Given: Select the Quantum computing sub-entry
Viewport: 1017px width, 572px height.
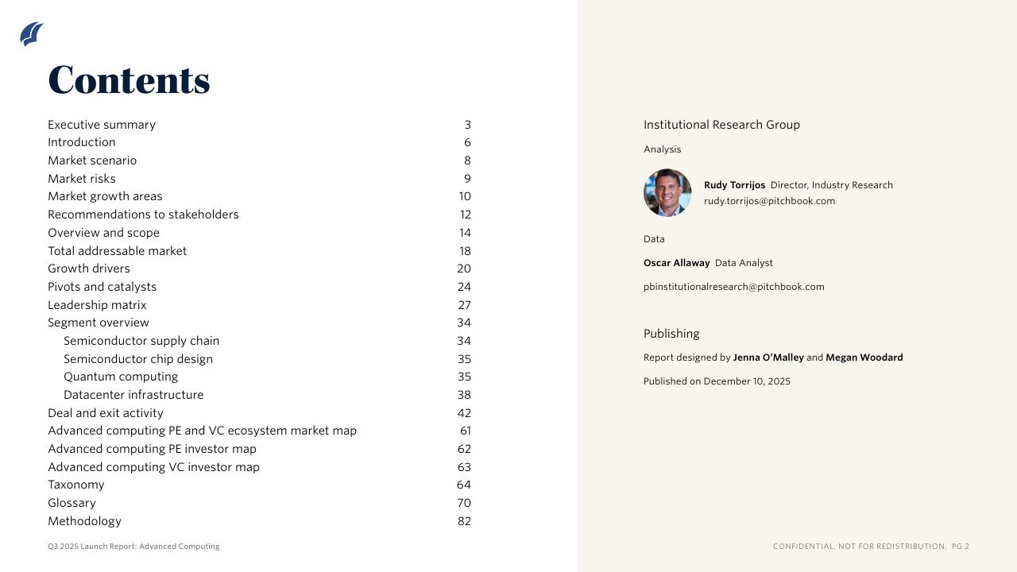Looking at the screenshot, I should coord(121,377).
